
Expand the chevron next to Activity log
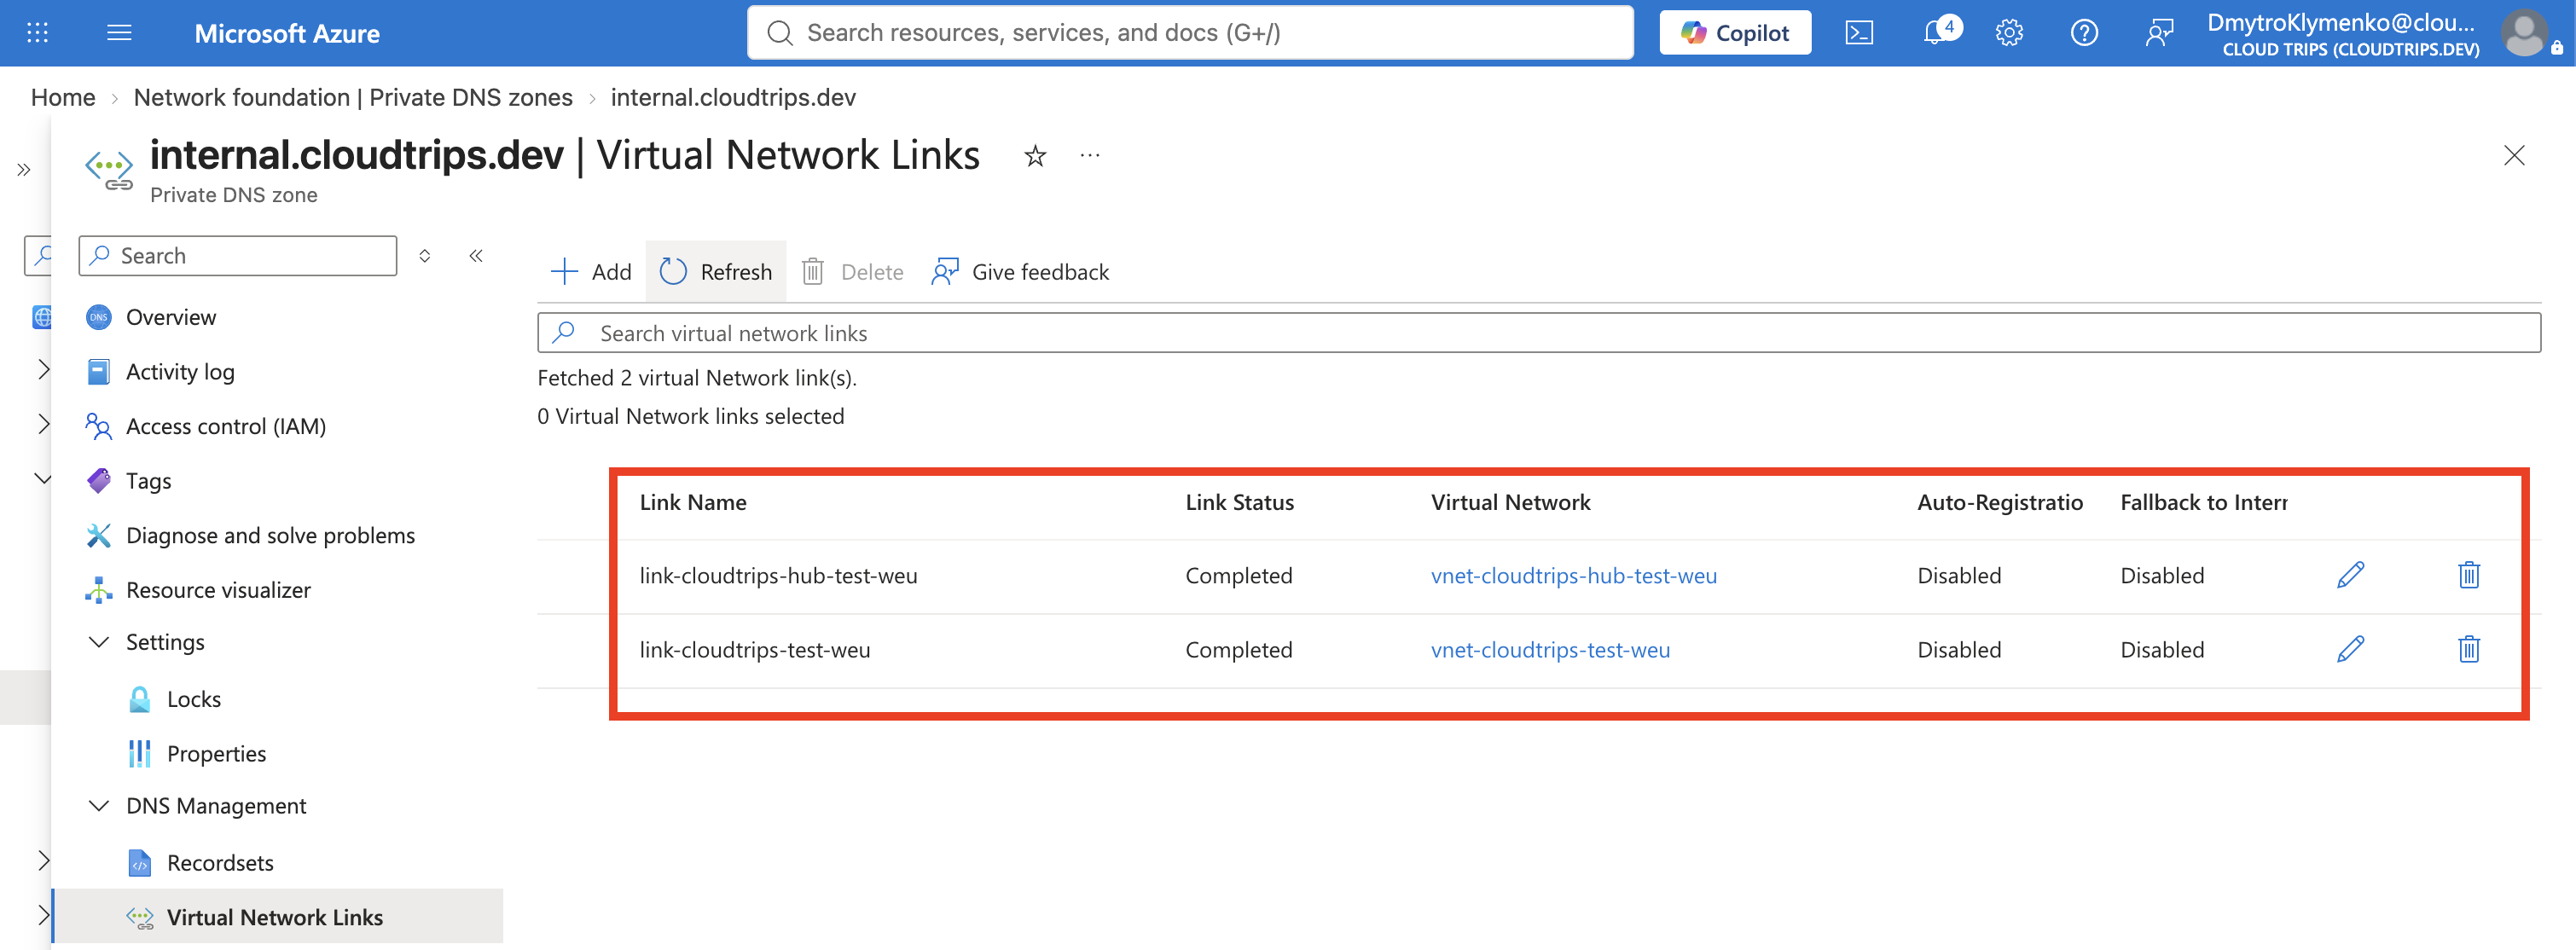43,369
